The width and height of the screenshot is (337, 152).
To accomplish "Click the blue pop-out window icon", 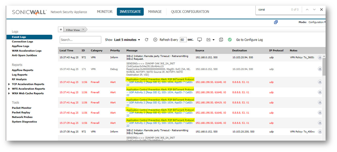I will coord(276,22).
